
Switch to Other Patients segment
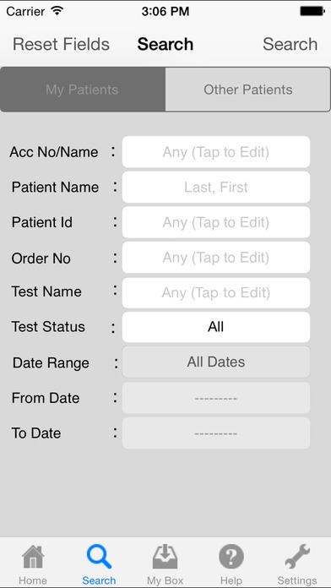tap(247, 90)
